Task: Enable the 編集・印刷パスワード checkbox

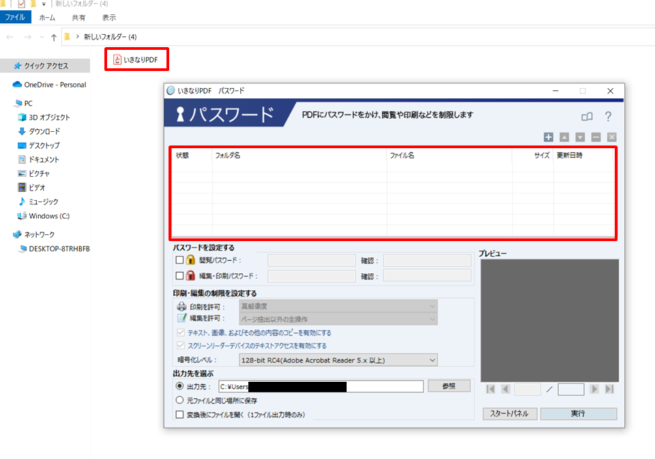Action: coord(179,276)
